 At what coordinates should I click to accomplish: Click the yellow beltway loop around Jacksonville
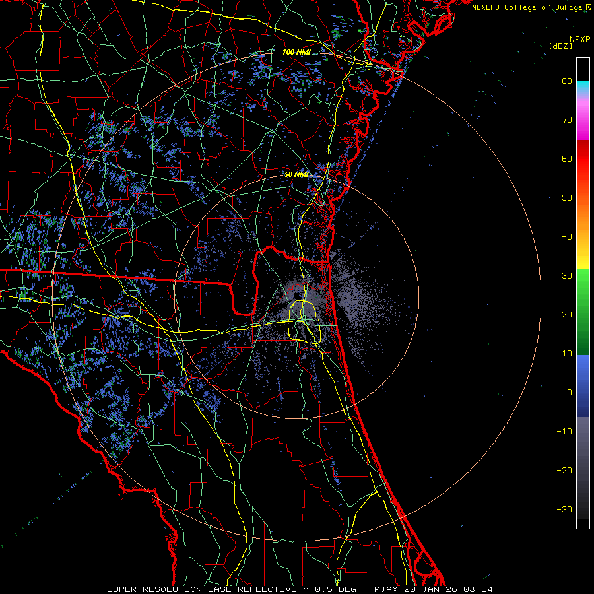click(x=304, y=321)
